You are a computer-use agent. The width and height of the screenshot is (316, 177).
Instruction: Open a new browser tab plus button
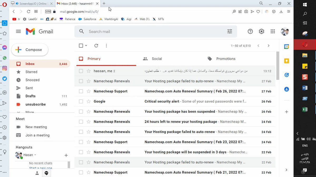point(104,3)
